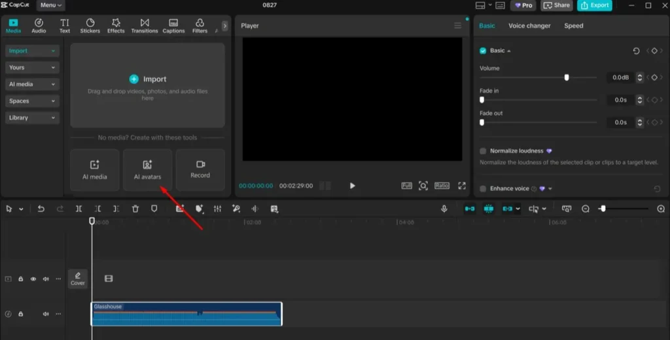The width and height of the screenshot is (670, 340).
Task: Expand the AI media sidebar section
Action: coord(32,84)
